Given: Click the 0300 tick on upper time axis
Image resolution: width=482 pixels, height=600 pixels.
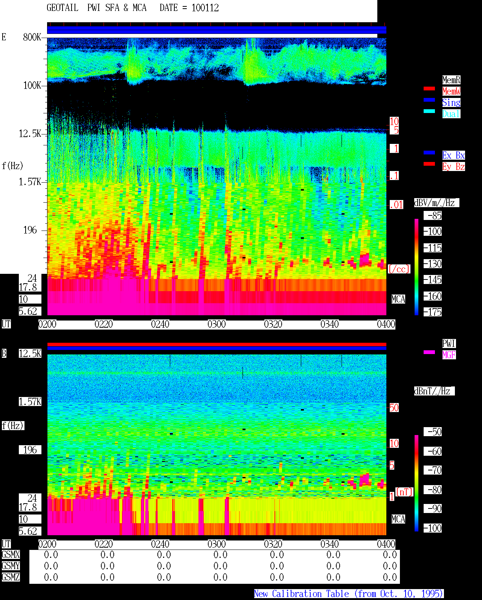Looking at the screenshot, I should [217, 324].
